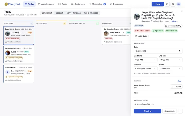Open the Today tab
Viewport: 185px width, 116px height.
(x=29, y=4)
